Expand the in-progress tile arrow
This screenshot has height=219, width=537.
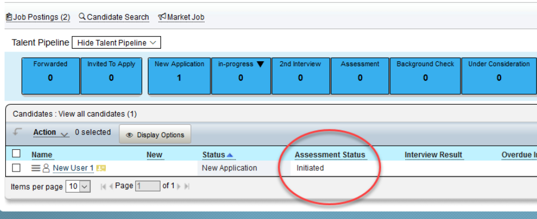coord(261,64)
